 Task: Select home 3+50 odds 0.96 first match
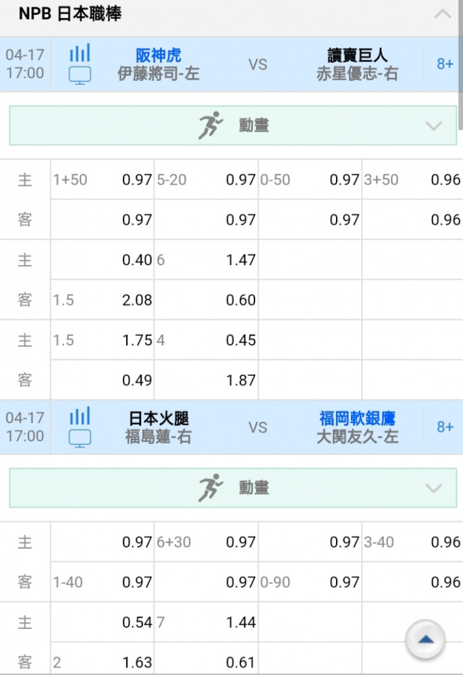(412, 180)
